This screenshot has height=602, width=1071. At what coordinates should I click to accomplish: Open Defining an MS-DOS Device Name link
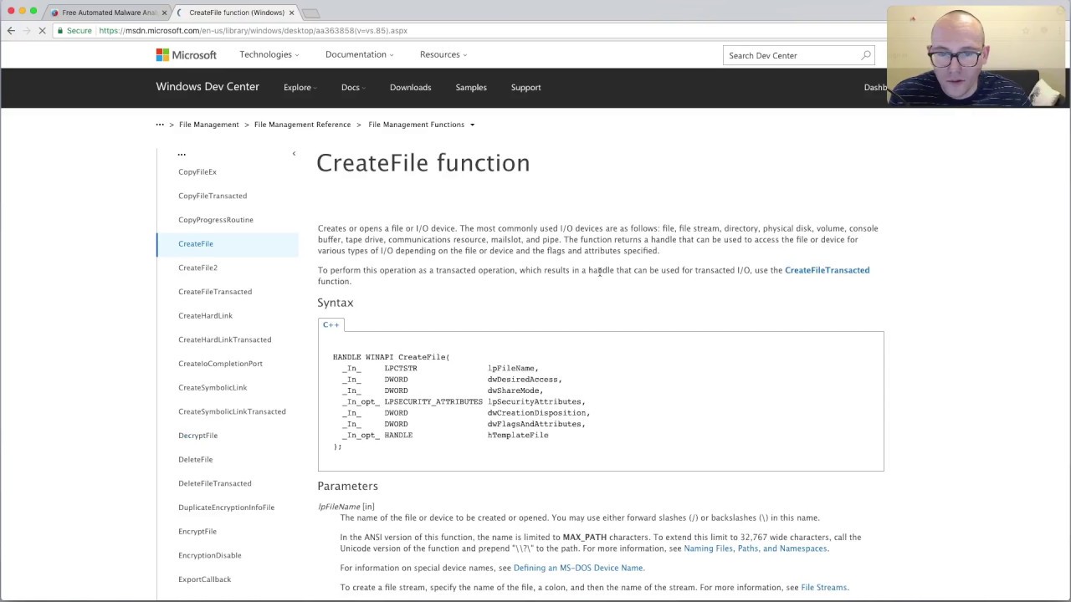pos(578,568)
